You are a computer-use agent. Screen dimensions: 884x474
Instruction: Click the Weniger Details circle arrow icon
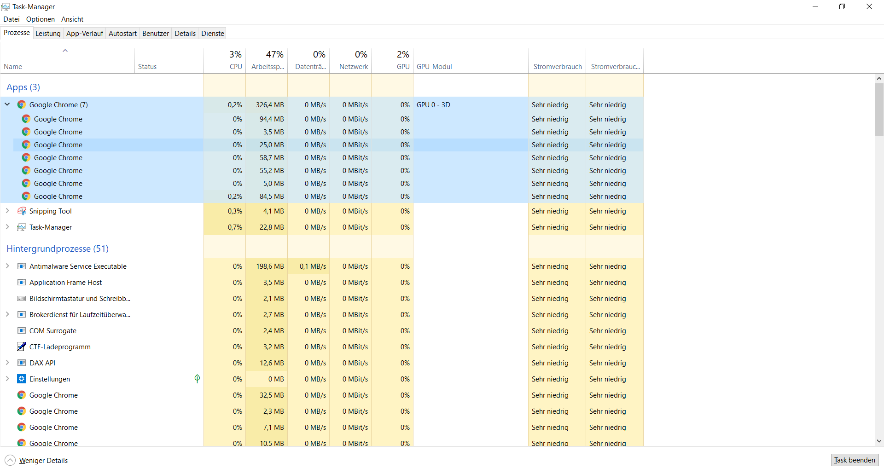tap(10, 460)
